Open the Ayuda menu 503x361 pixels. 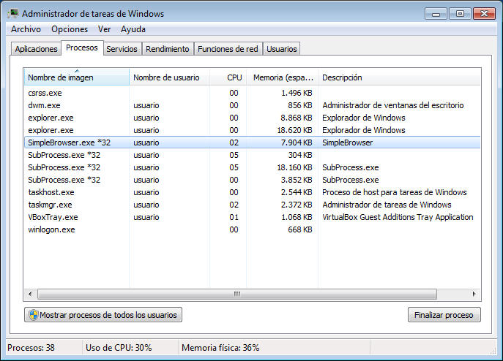(133, 29)
